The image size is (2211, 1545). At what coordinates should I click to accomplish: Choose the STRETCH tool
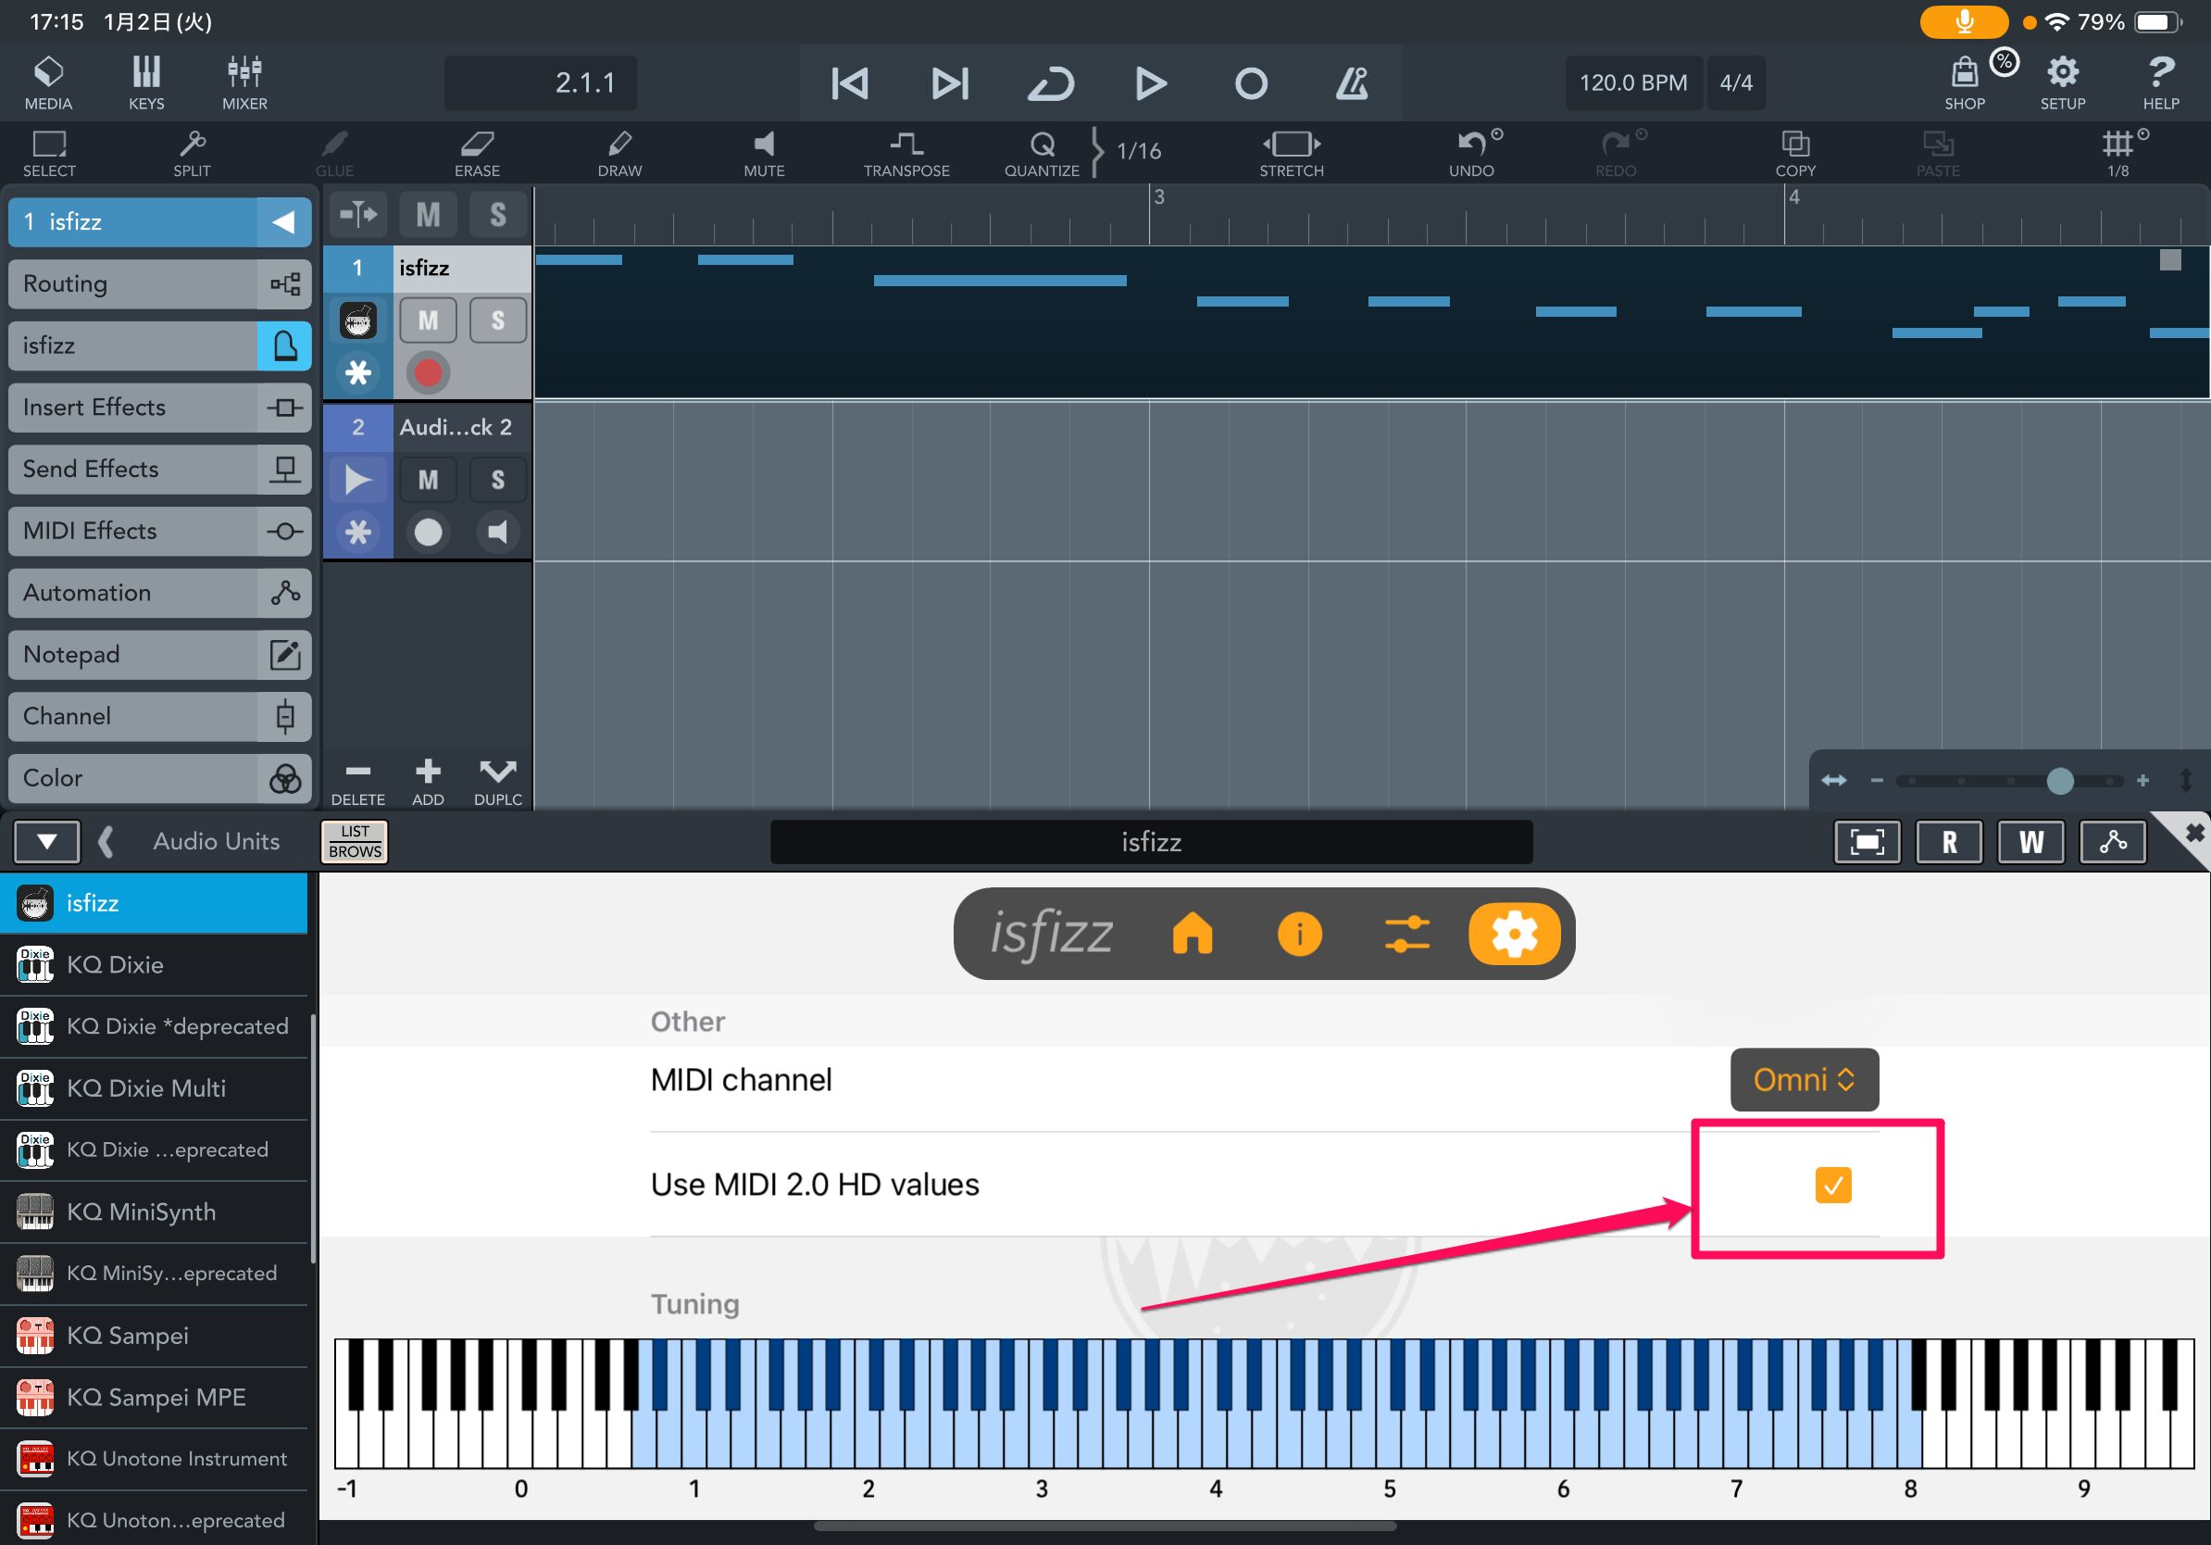point(1292,153)
